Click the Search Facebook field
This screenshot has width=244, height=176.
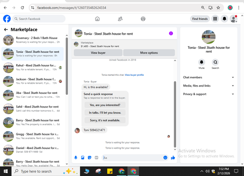tap(39, 19)
